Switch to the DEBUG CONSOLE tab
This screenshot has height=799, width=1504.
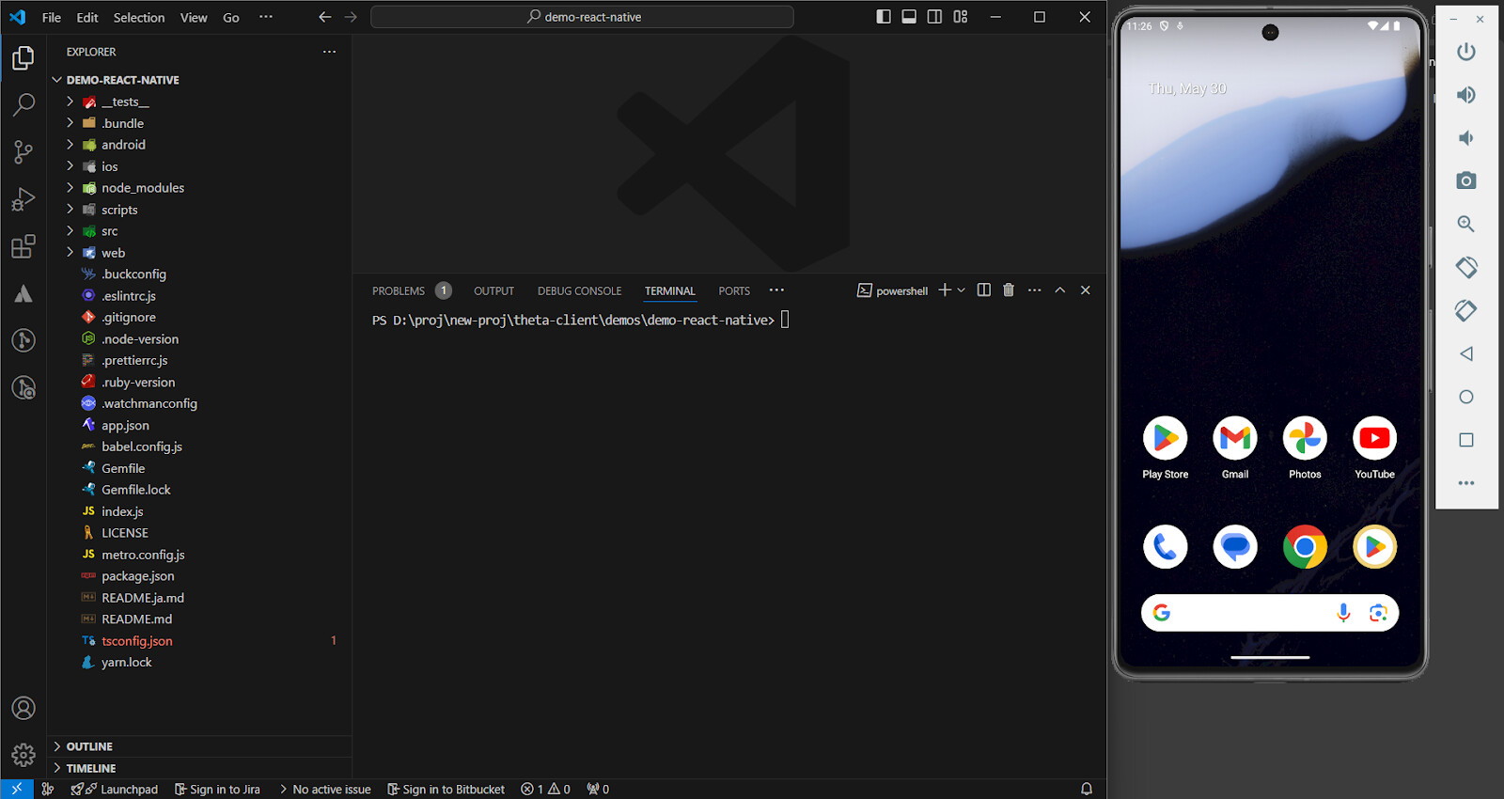tap(579, 291)
